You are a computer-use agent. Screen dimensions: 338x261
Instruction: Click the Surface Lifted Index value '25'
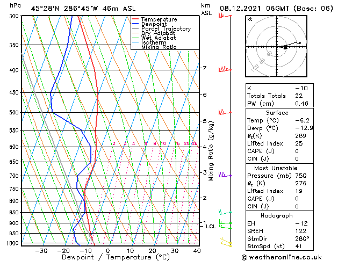pos(299,143)
